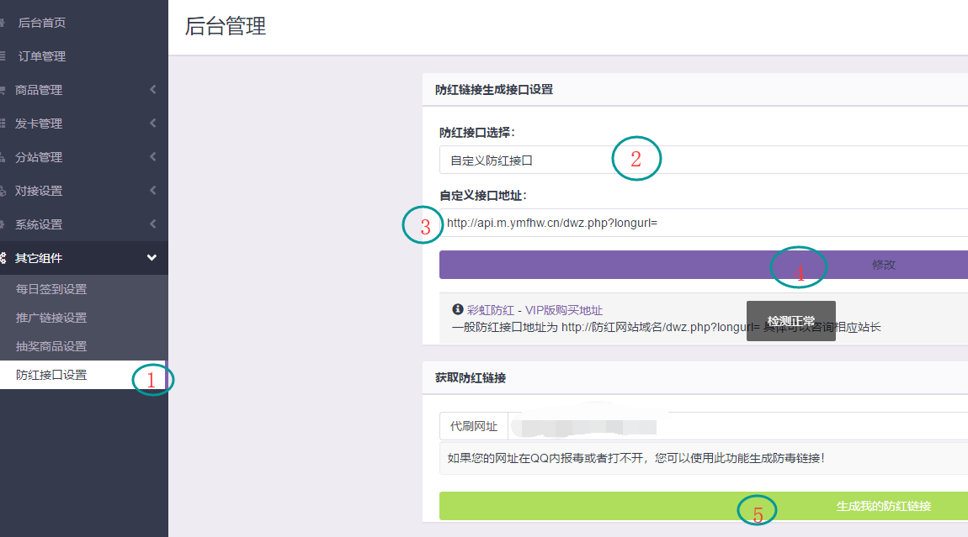Select 抽奖商品设置 in the sidebar
Image resolution: width=968 pixels, height=537 pixels.
point(51,346)
